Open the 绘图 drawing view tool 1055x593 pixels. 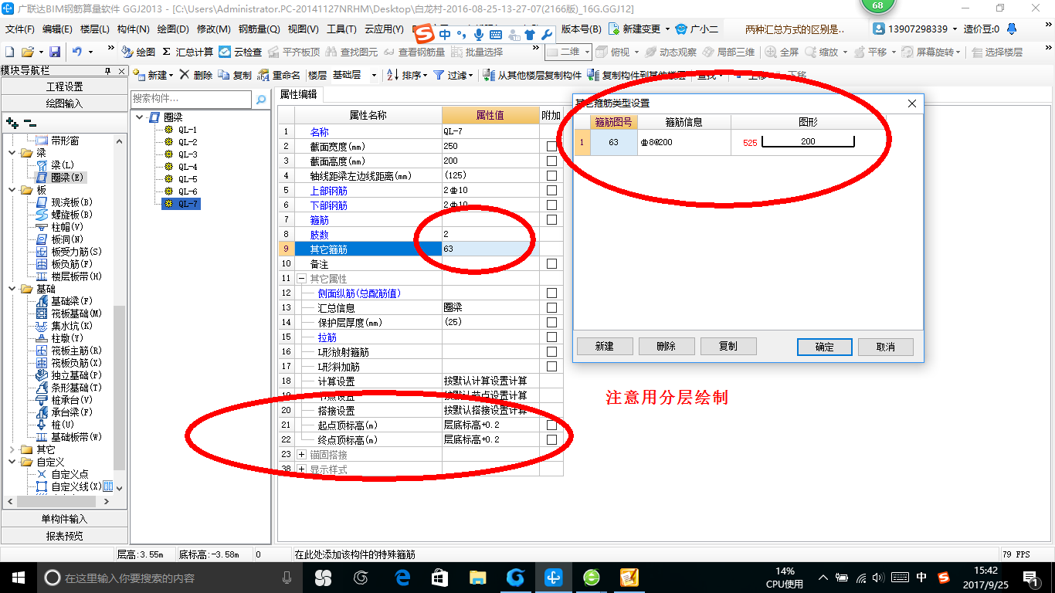point(138,52)
